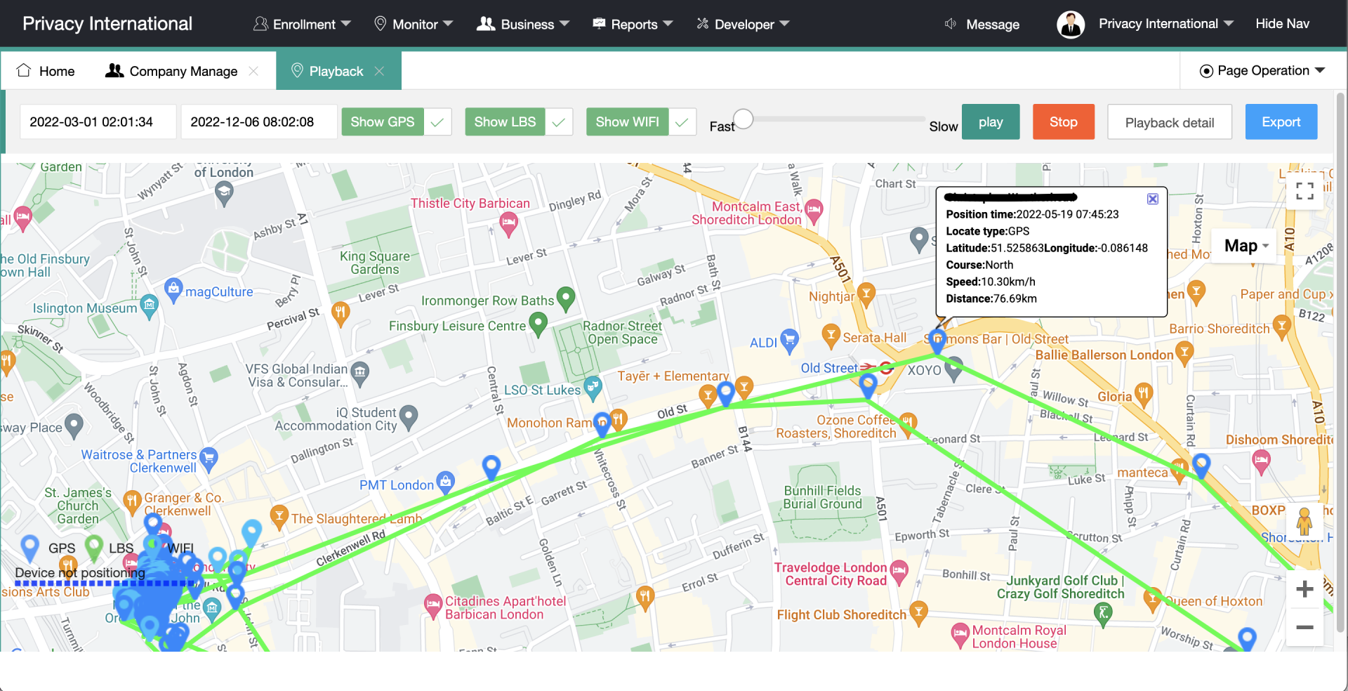Image resolution: width=1348 pixels, height=691 pixels.
Task: Switch to the Home tab
Action: [x=46, y=71]
